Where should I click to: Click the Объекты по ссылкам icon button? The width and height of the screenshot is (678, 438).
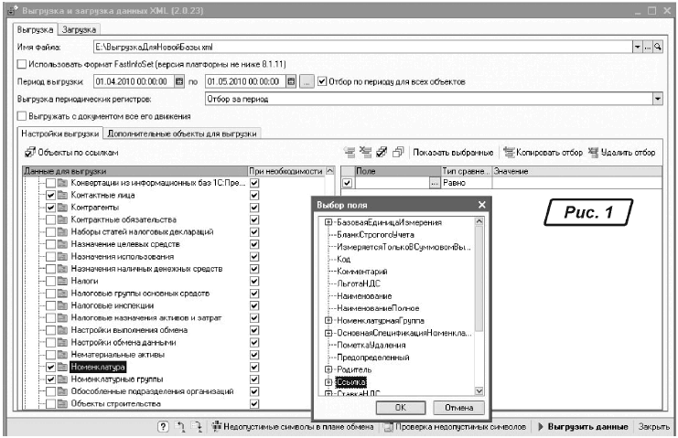pos(29,152)
